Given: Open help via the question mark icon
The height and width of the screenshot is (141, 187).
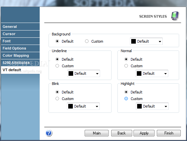Looking at the screenshot, I should [49, 133].
